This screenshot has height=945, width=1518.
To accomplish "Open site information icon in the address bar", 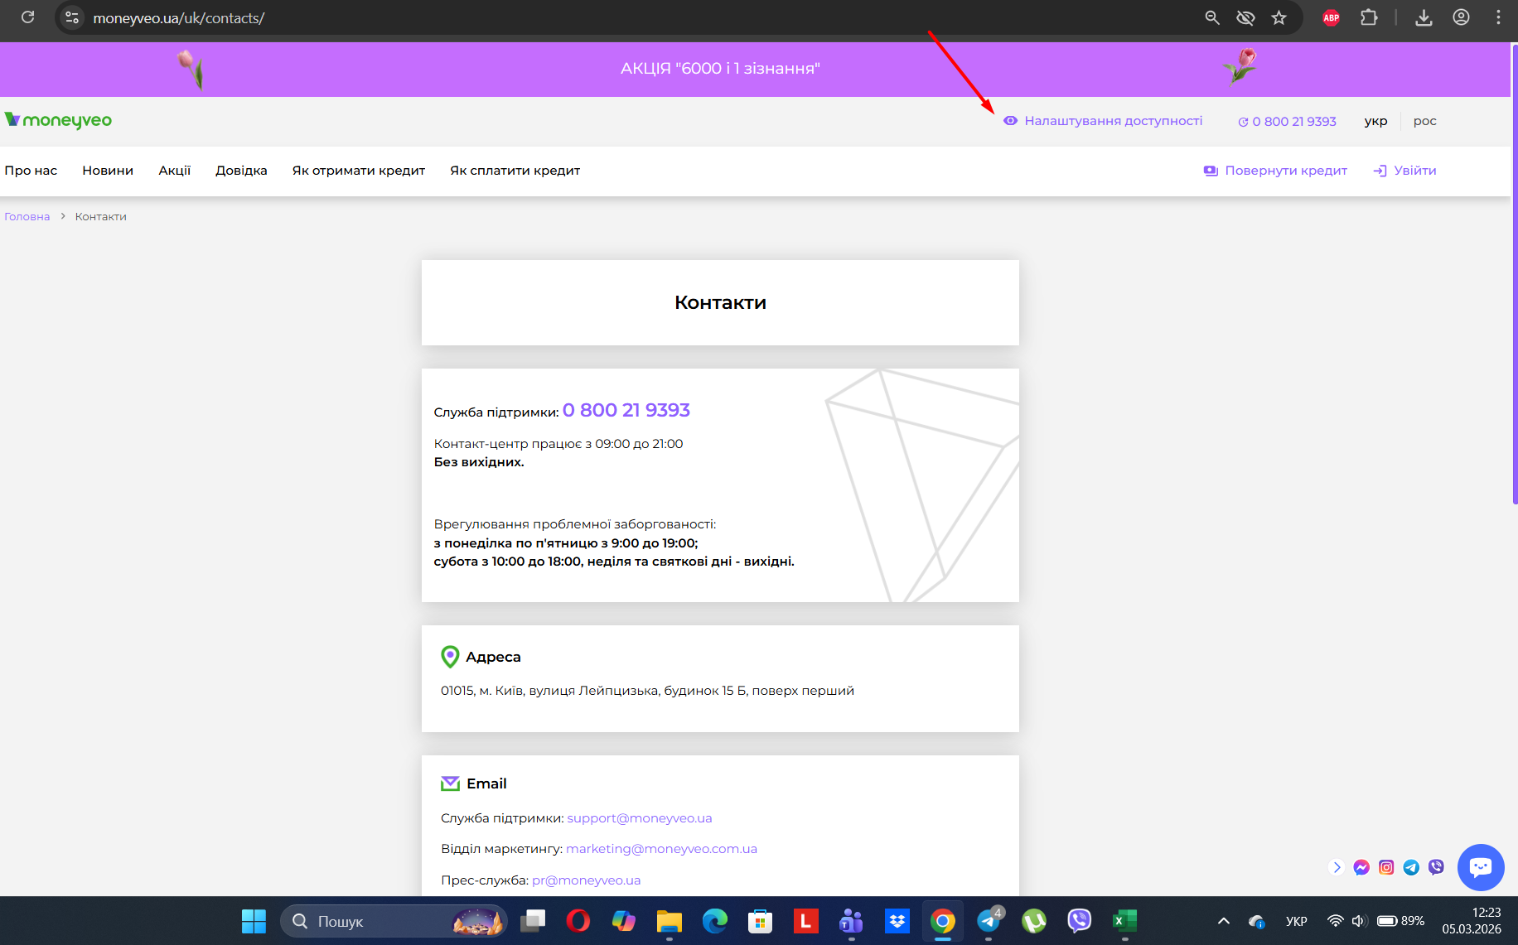I will pyautogui.click(x=73, y=17).
